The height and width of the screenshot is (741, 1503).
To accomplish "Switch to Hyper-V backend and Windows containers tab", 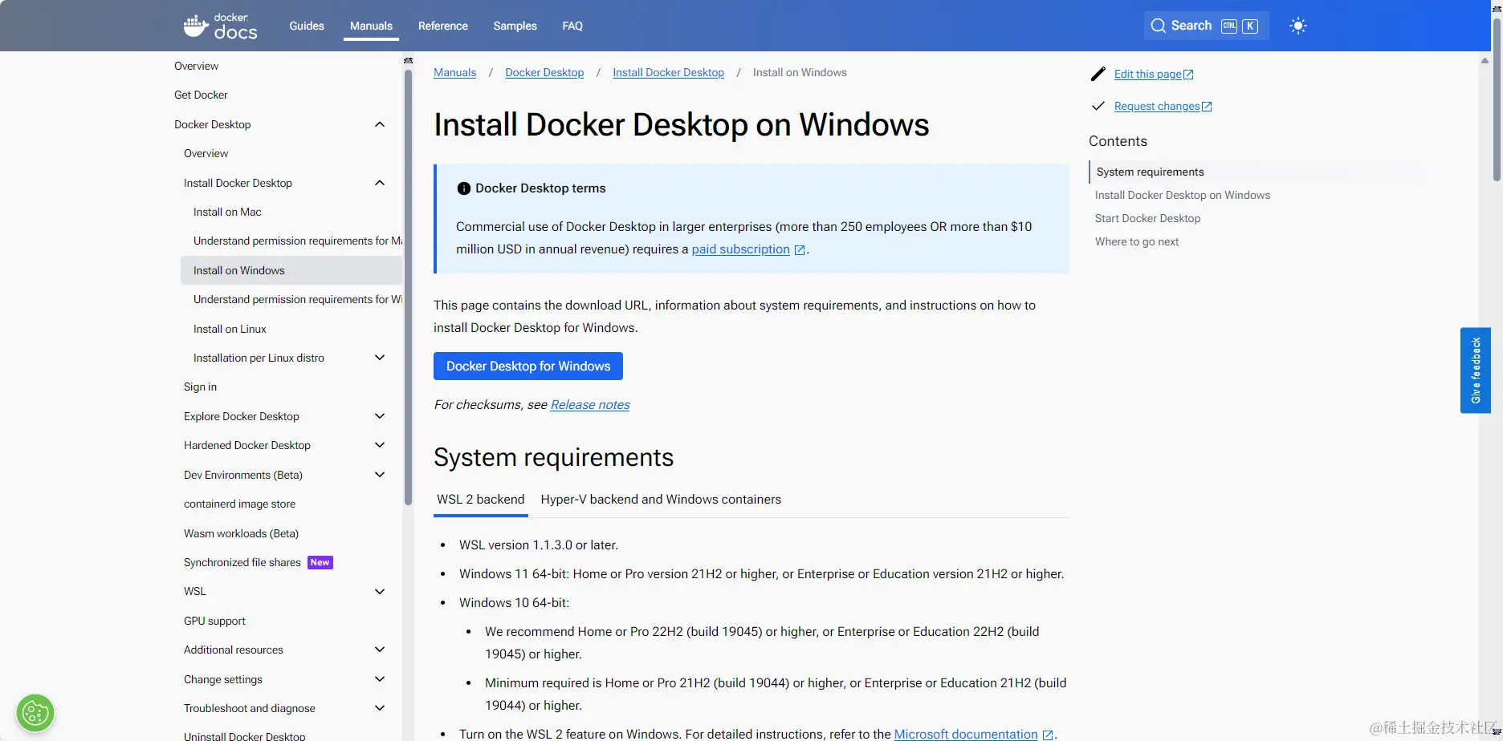I will [x=661, y=499].
